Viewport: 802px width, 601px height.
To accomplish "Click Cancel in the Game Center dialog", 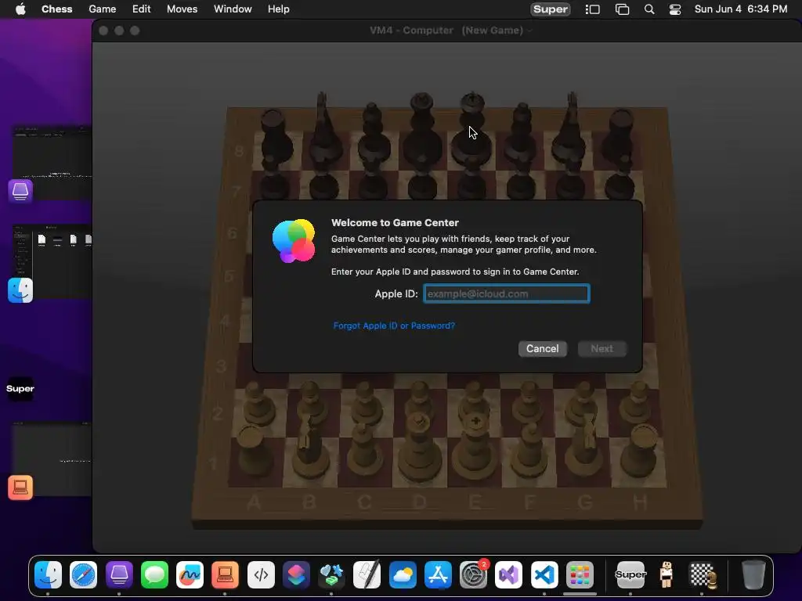I will point(542,348).
